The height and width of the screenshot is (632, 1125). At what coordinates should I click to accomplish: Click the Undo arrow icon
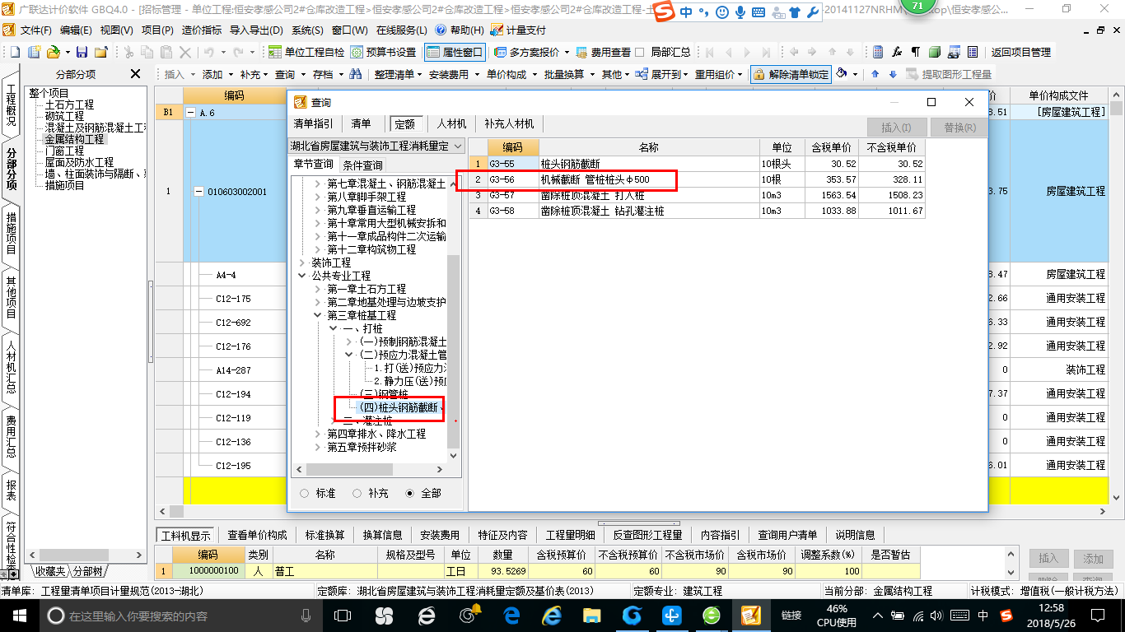pyautogui.click(x=209, y=52)
